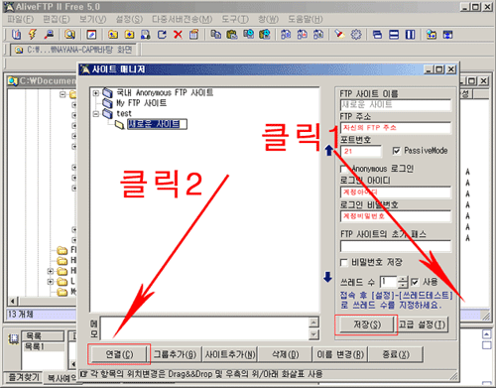Click the test group folder icon
This screenshot has width=496, height=388.
(x=107, y=113)
